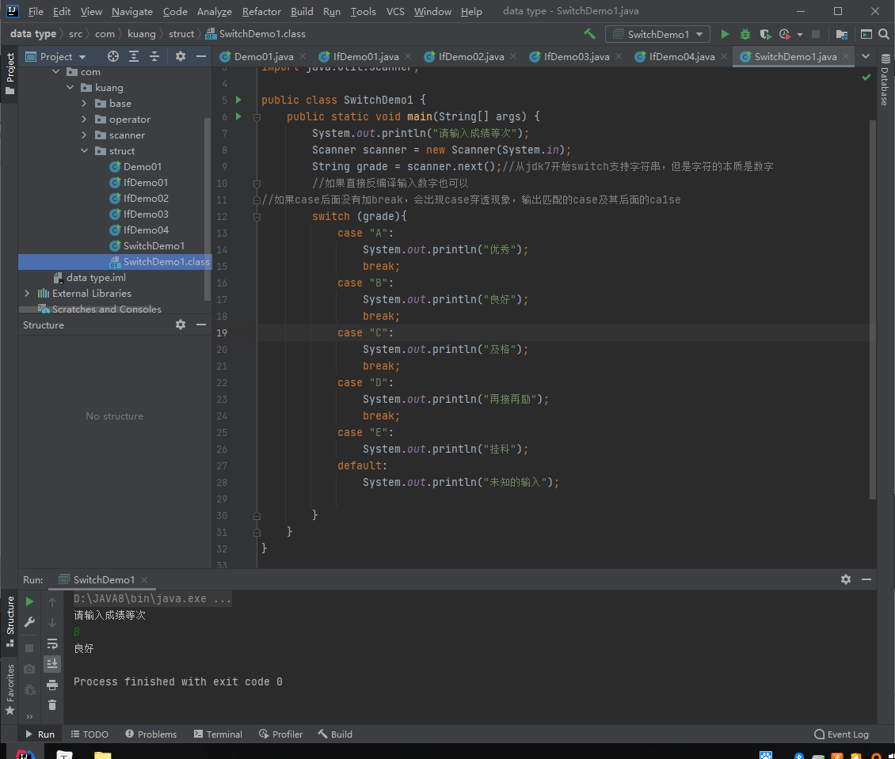
Task: Collapse the struct package folder
Action: tap(84, 151)
